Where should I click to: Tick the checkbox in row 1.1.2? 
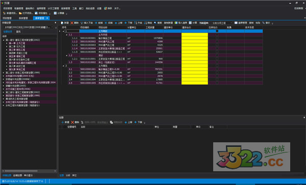tap(217, 42)
